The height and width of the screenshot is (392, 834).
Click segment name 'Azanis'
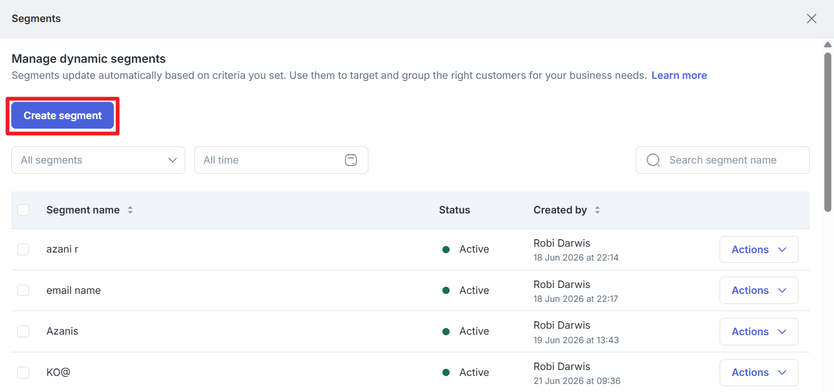pos(62,331)
